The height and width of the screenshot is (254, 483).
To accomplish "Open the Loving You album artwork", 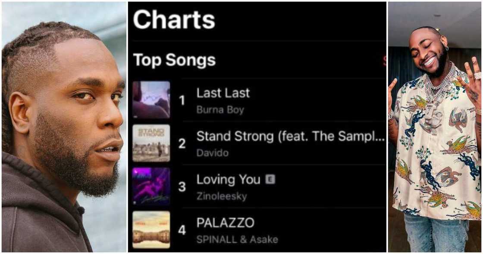I will 151,186.
